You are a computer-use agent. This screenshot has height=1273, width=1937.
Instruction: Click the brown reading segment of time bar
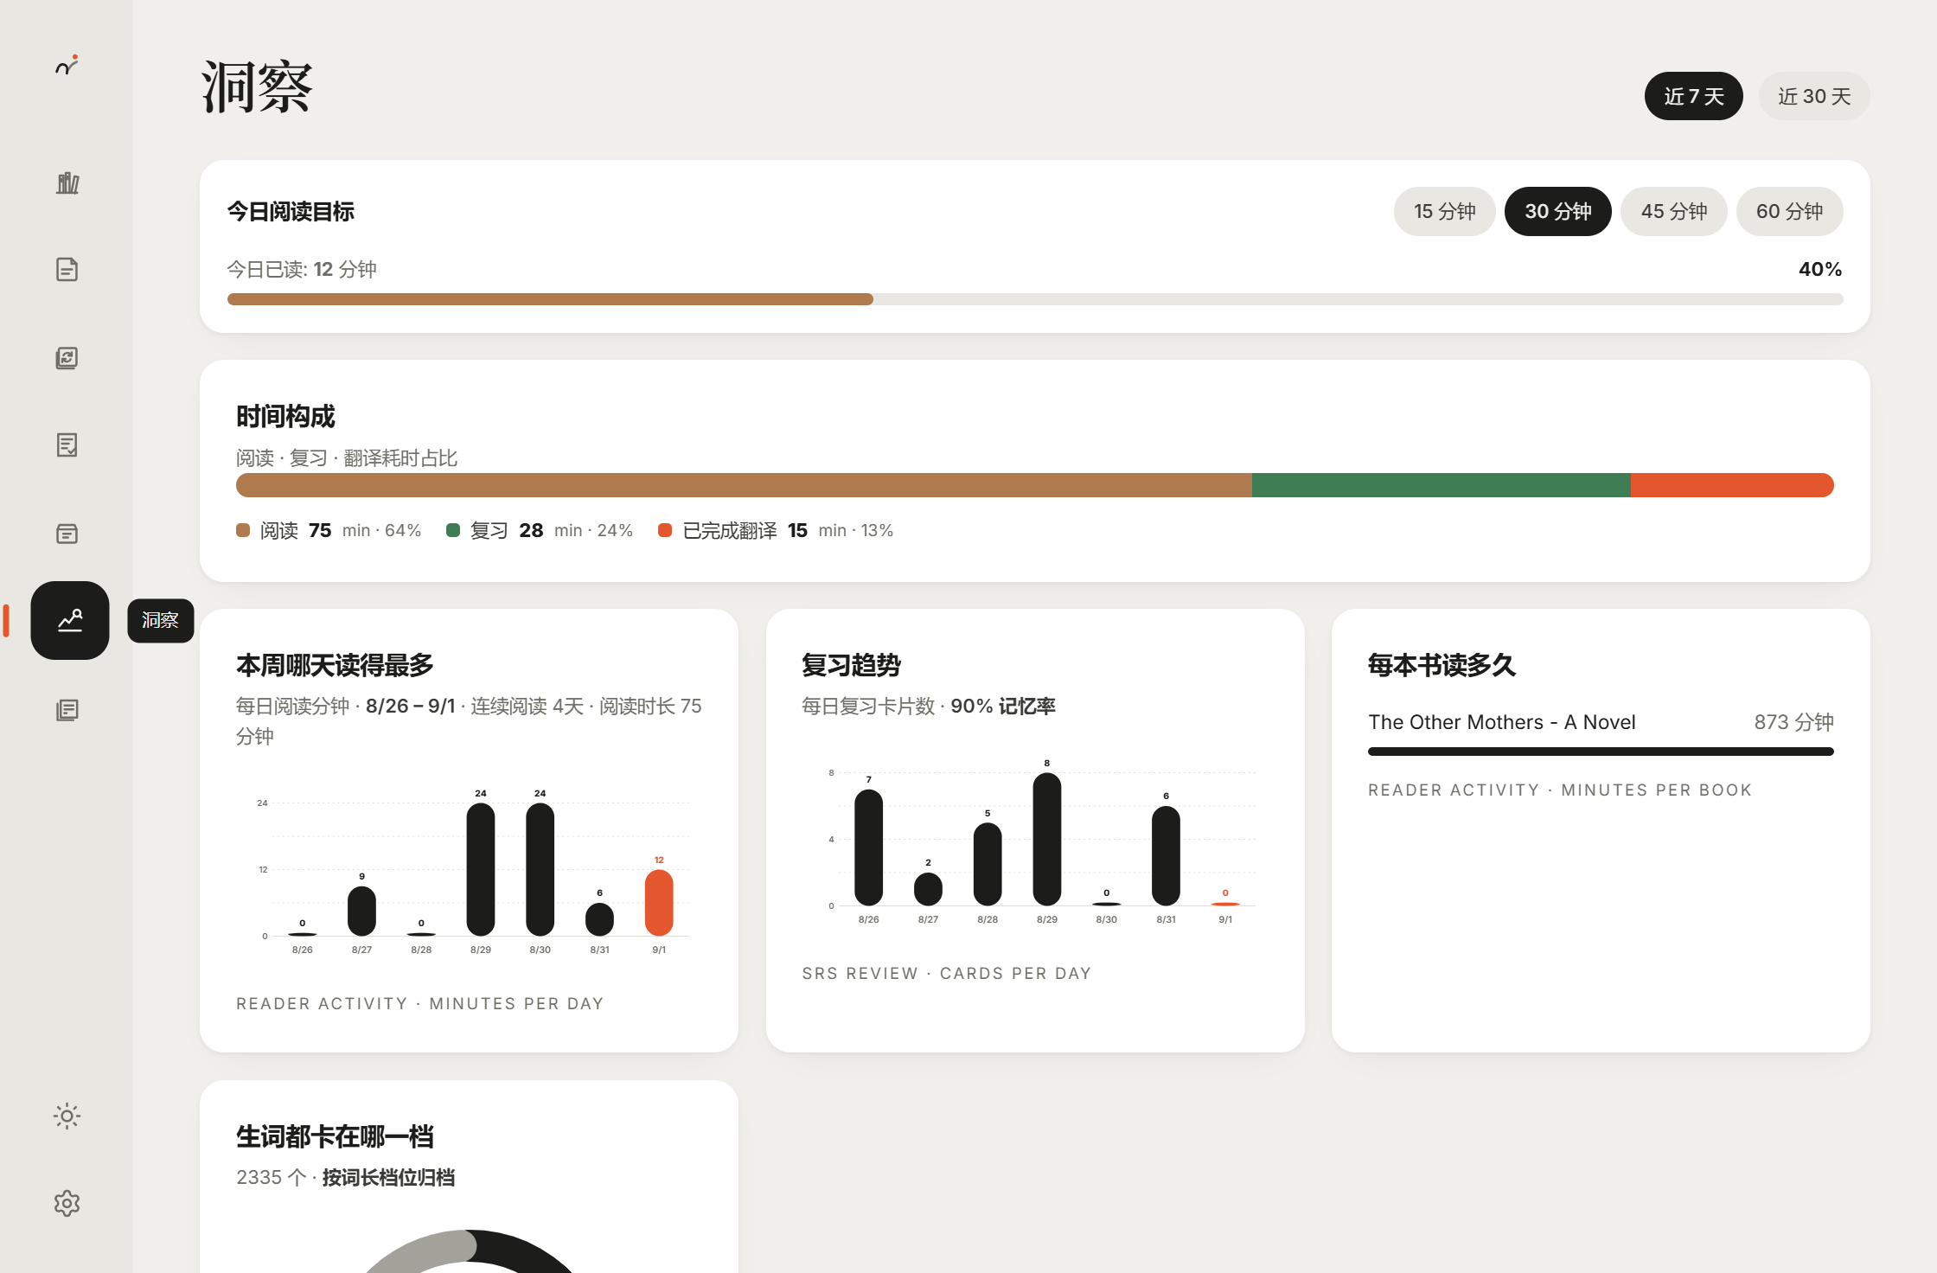coord(744,485)
